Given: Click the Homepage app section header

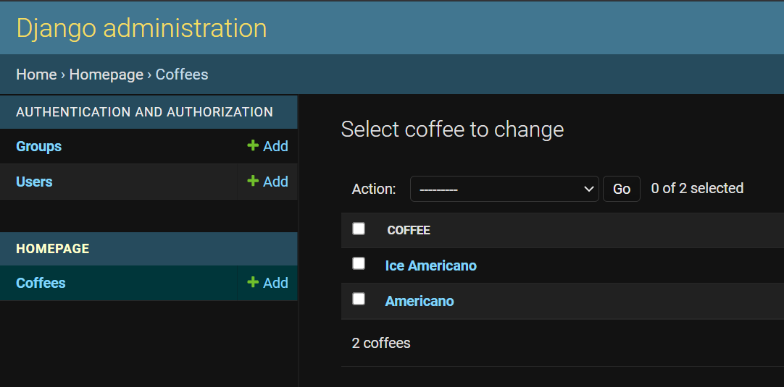Looking at the screenshot, I should pos(53,249).
